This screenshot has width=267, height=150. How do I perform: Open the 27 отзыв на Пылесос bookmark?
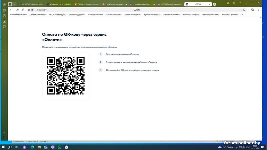point(113,15)
